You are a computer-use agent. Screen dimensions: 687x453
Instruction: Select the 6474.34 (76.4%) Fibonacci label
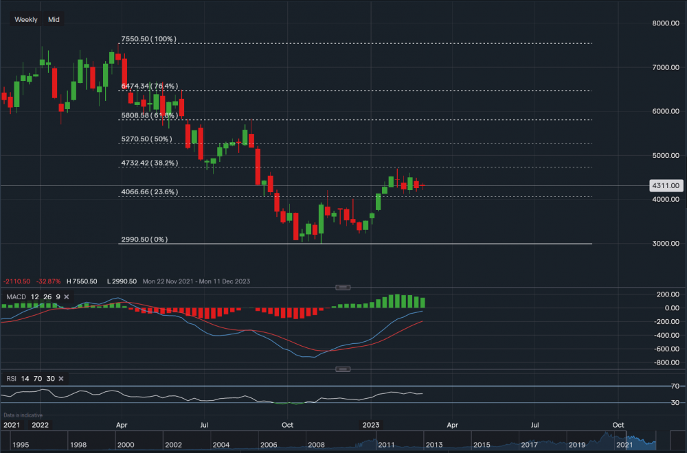pos(150,86)
